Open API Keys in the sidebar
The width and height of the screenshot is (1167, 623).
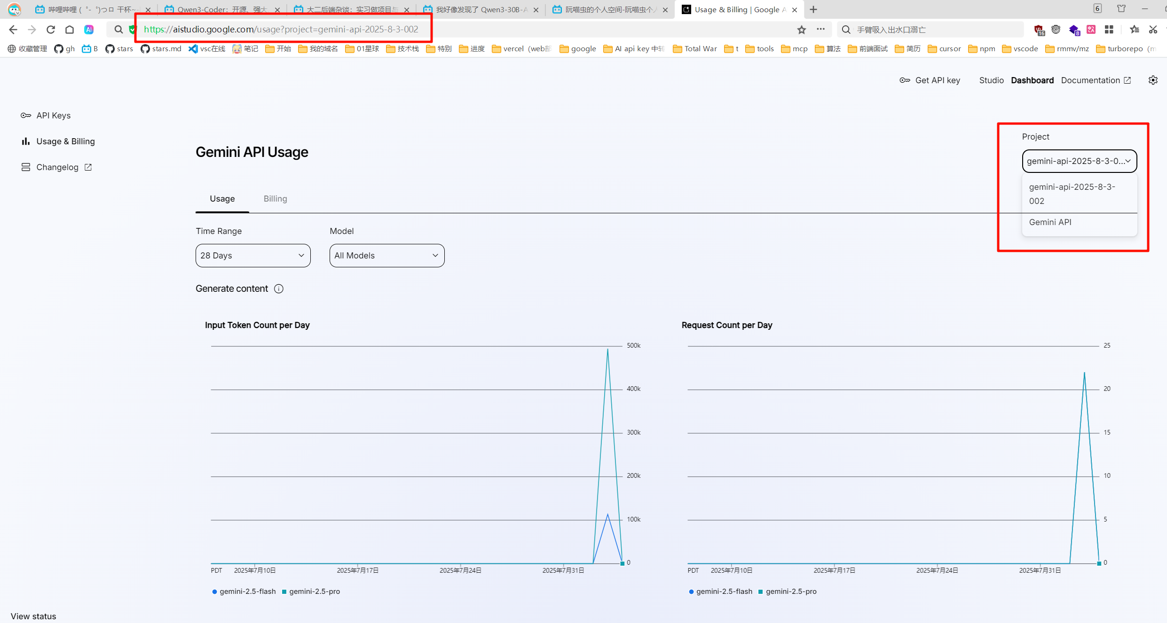coord(46,116)
